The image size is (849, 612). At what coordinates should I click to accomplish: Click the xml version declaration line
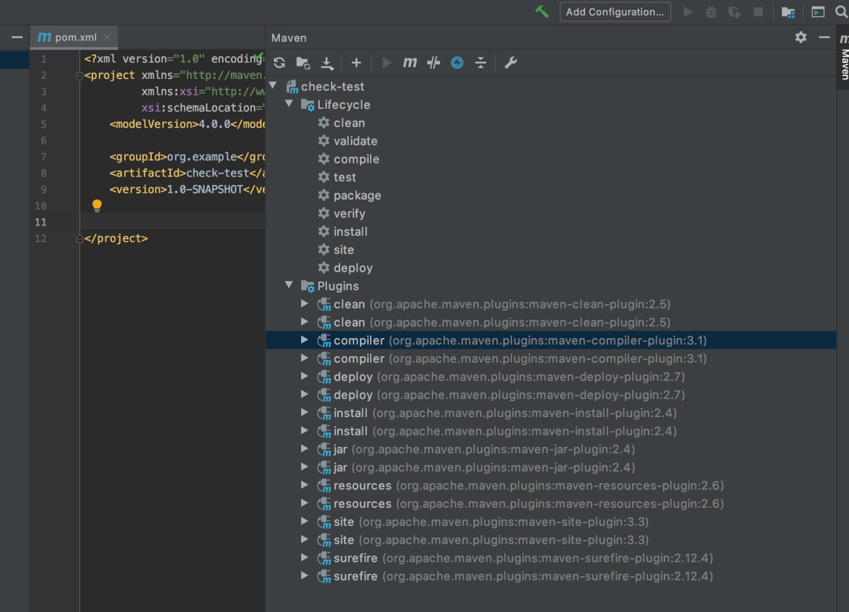pos(175,59)
